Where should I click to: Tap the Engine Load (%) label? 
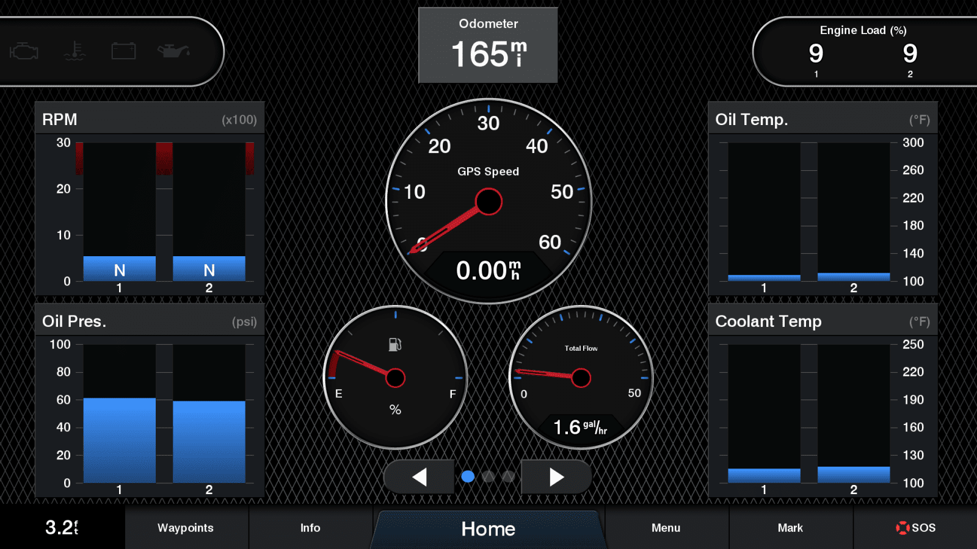click(x=863, y=30)
